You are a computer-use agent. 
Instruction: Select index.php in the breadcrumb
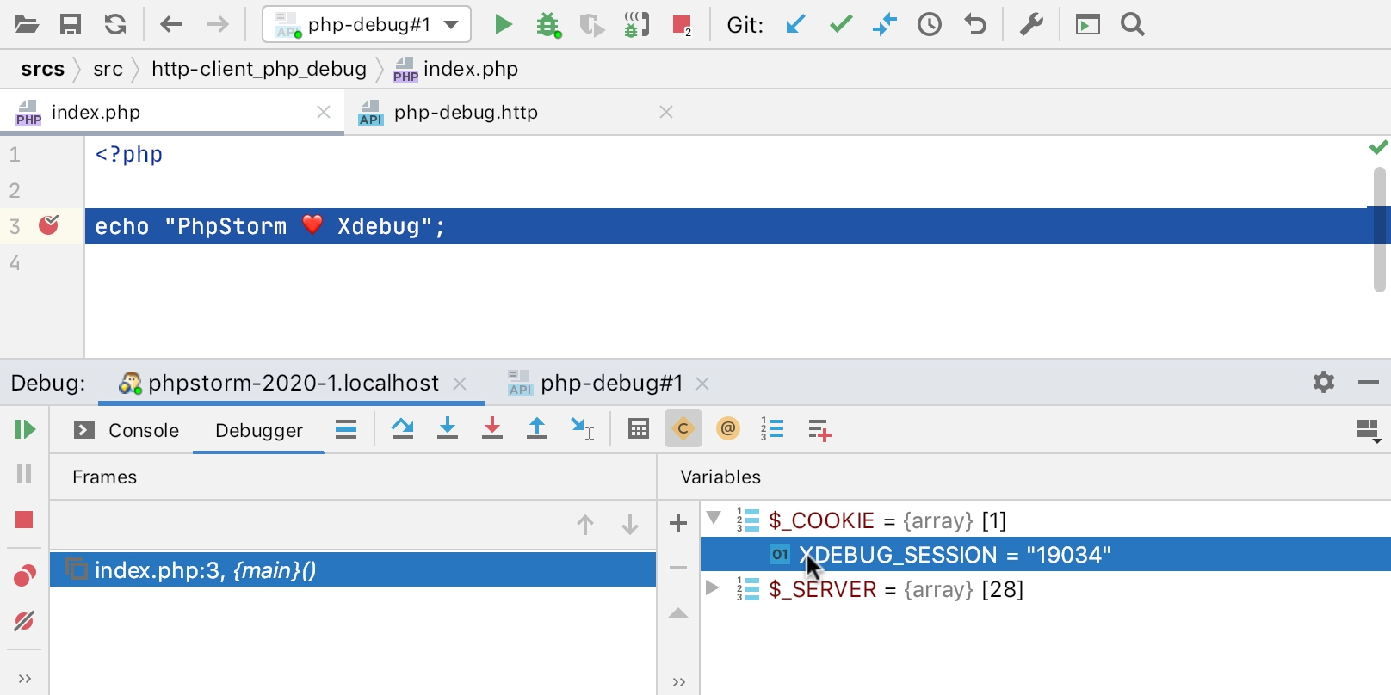coord(456,69)
